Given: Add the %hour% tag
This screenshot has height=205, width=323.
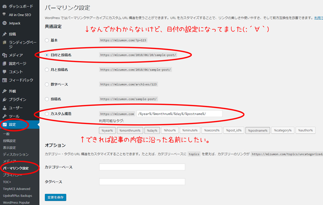Looking at the screenshot, I should point(170,130).
